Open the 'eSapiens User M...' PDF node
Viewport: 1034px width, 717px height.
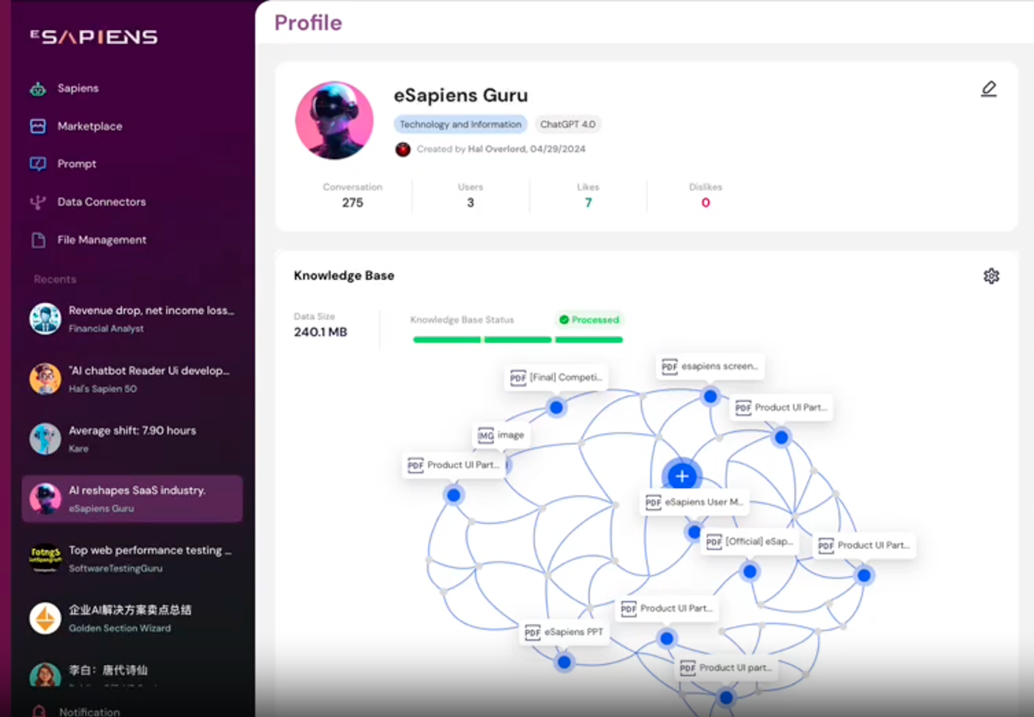coord(694,503)
